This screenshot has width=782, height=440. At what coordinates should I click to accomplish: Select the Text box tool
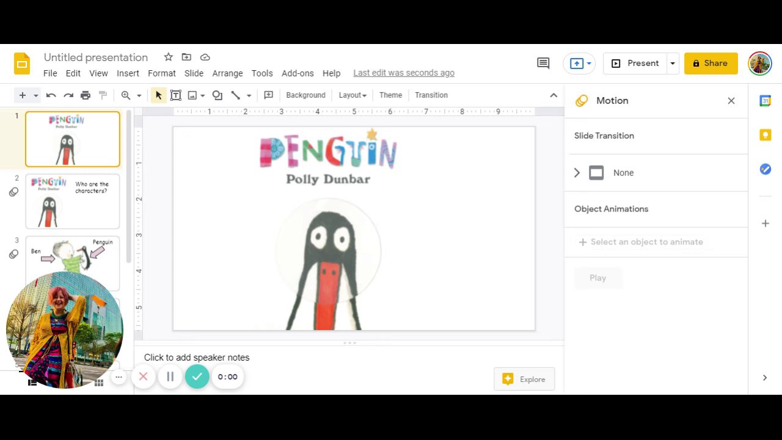tap(176, 95)
